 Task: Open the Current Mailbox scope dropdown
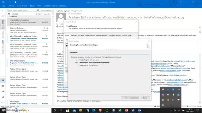[x=47, y=10]
